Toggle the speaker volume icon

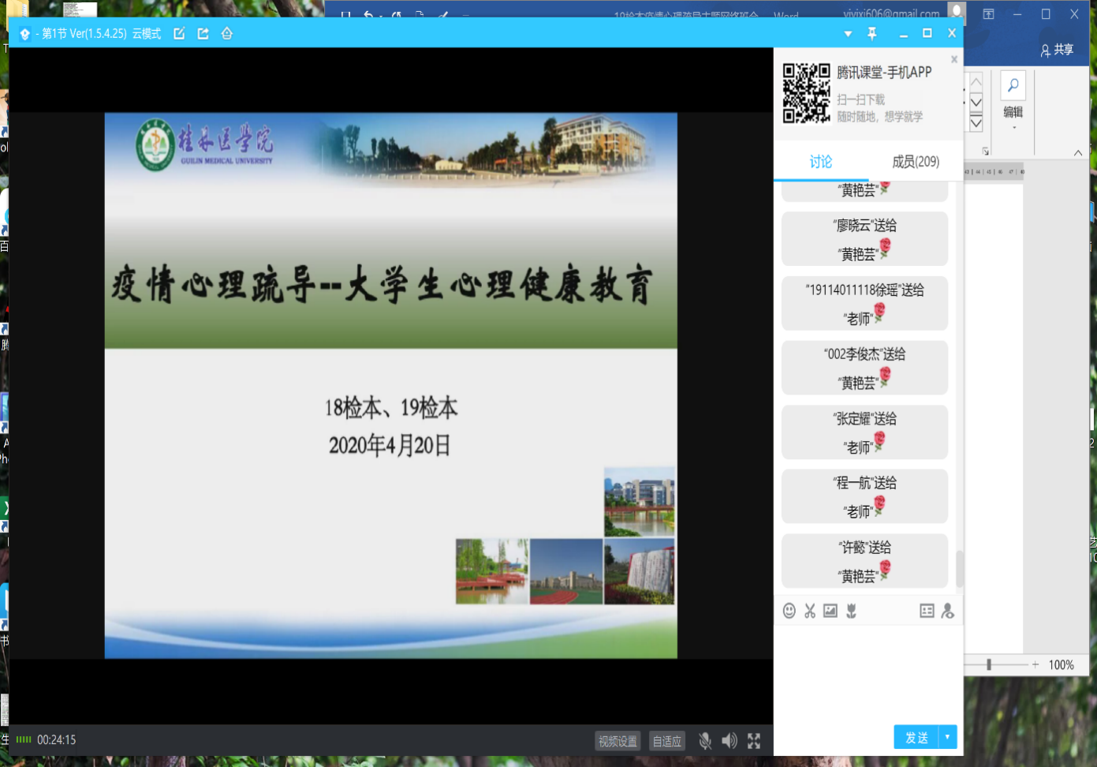[729, 741]
